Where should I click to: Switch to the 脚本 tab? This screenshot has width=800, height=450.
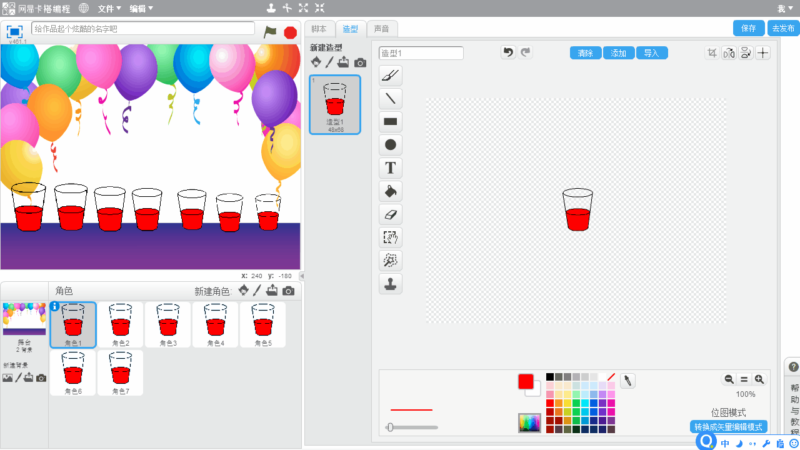319,29
